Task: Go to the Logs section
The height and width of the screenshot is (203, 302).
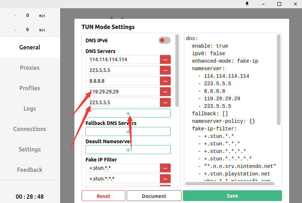Action: 30,108
